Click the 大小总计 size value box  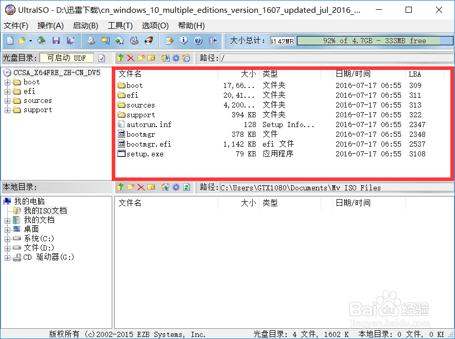click(283, 41)
